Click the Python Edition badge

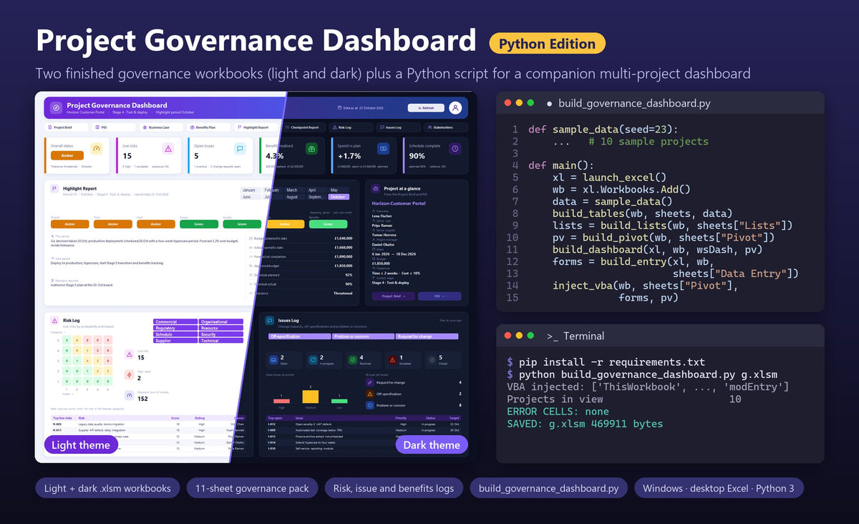[548, 44]
